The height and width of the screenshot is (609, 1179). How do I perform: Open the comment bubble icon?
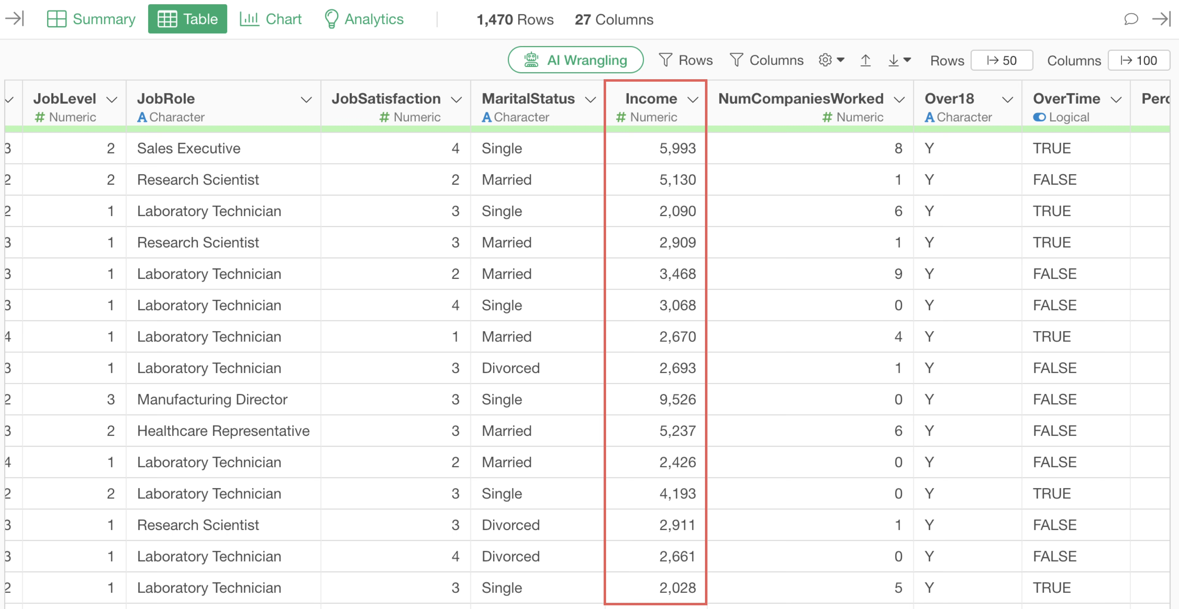coord(1131,19)
